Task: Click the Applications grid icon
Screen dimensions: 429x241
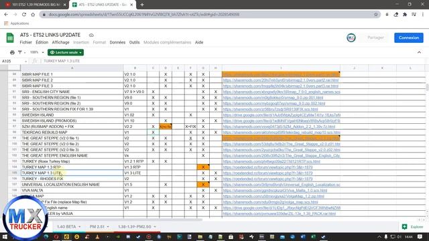Action: tap(6, 23)
